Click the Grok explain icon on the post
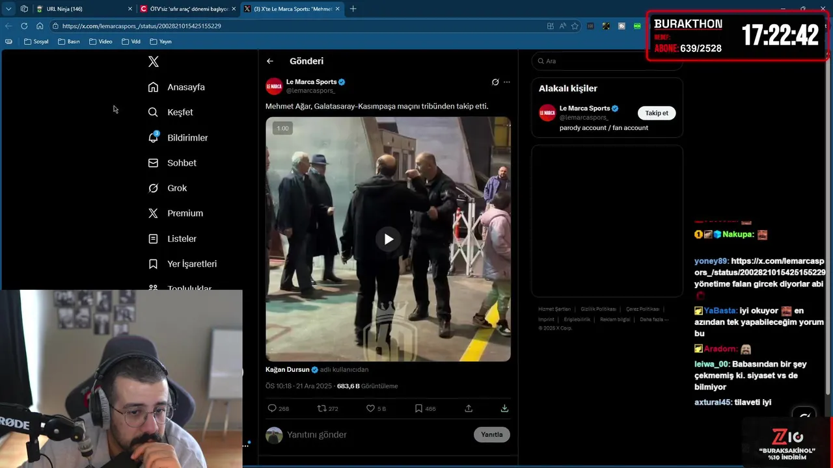Viewport: 833px width, 468px height. click(495, 82)
